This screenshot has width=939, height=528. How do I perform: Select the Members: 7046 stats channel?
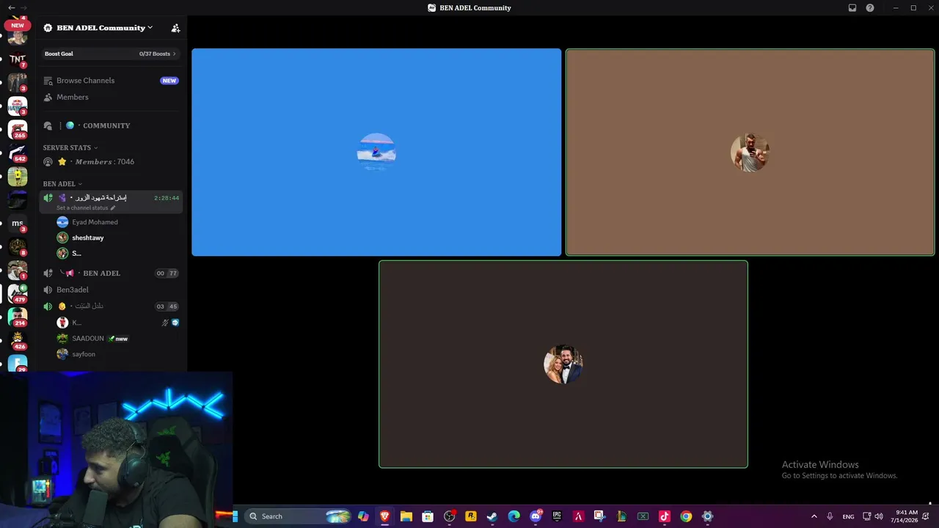(110, 161)
